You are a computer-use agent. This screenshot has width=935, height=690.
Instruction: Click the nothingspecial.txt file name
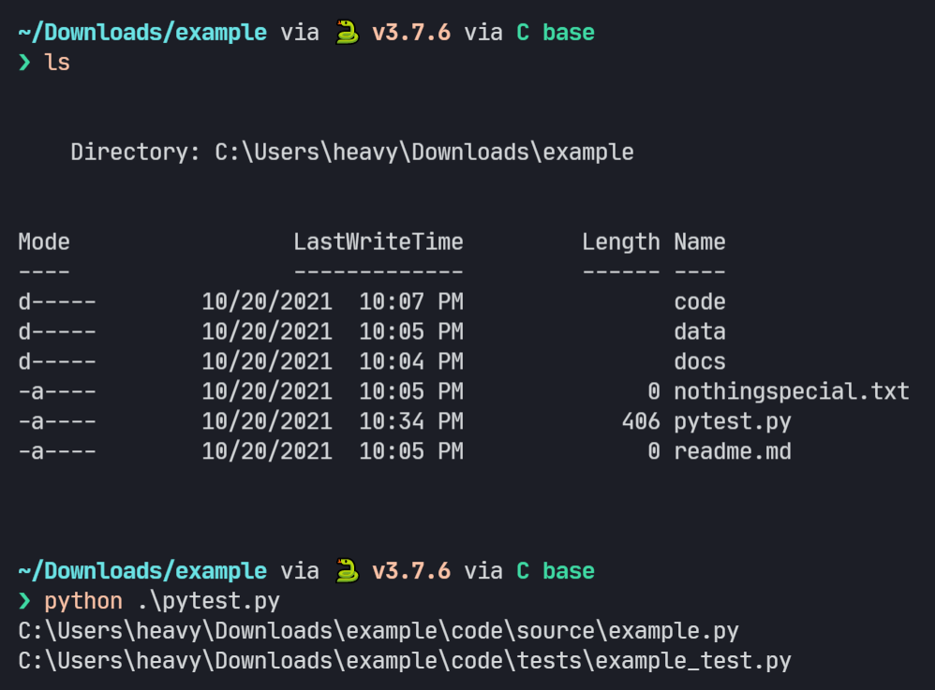[x=792, y=391]
